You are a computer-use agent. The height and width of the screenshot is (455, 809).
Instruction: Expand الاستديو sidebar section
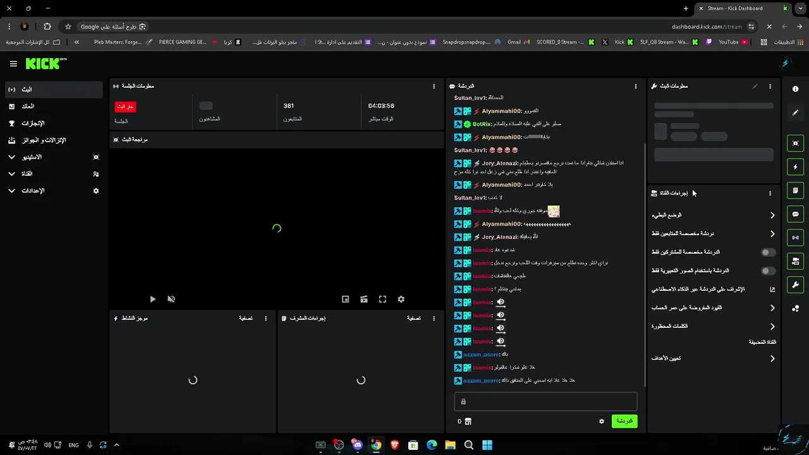tap(54, 157)
